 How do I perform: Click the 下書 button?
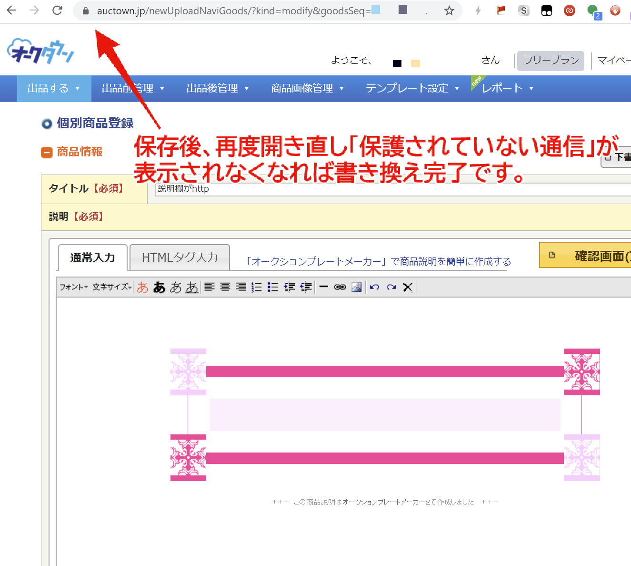coord(617,157)
